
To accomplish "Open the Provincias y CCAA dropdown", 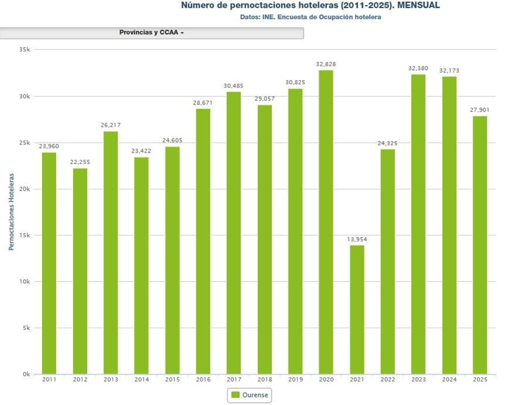I will [152, 33].
